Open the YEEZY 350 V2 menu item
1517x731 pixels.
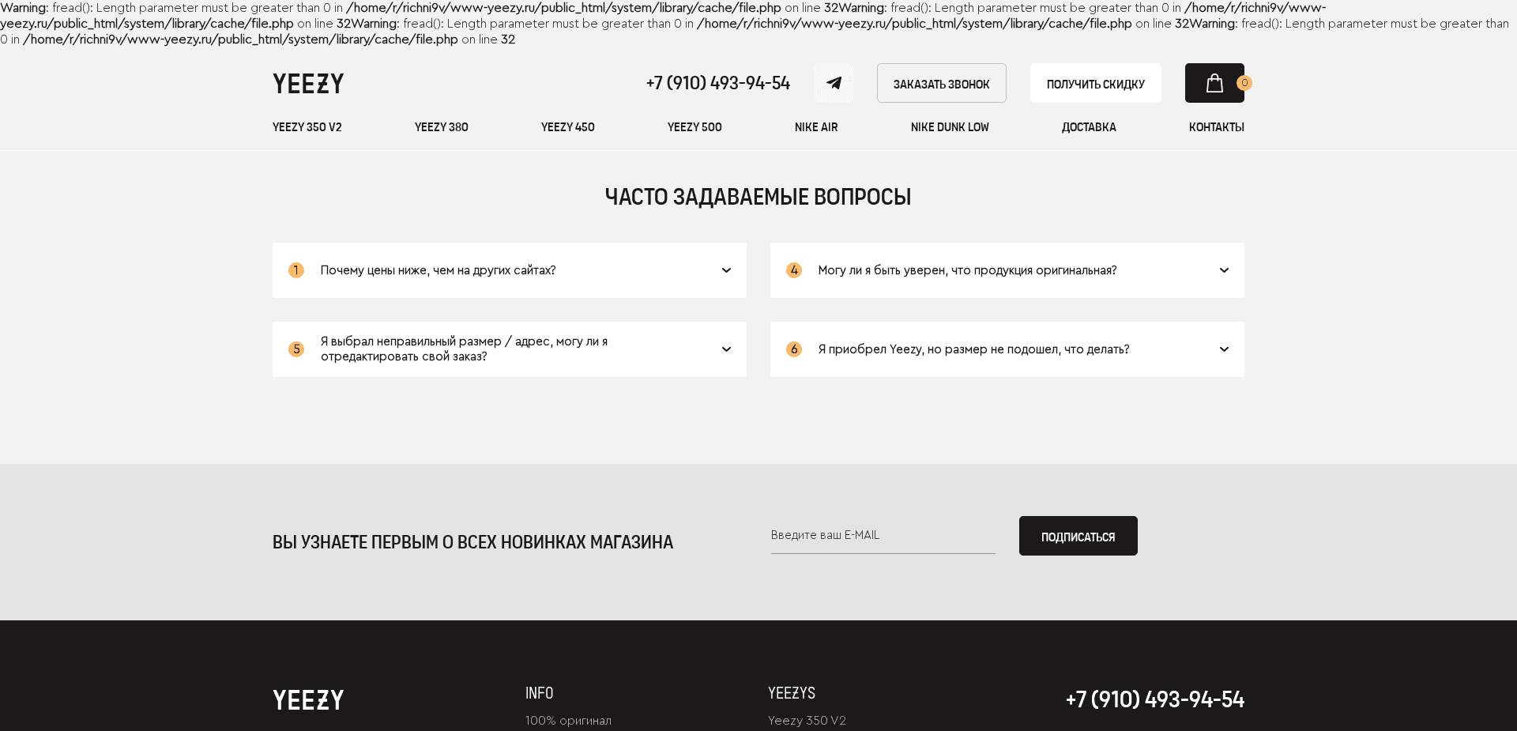307,126
